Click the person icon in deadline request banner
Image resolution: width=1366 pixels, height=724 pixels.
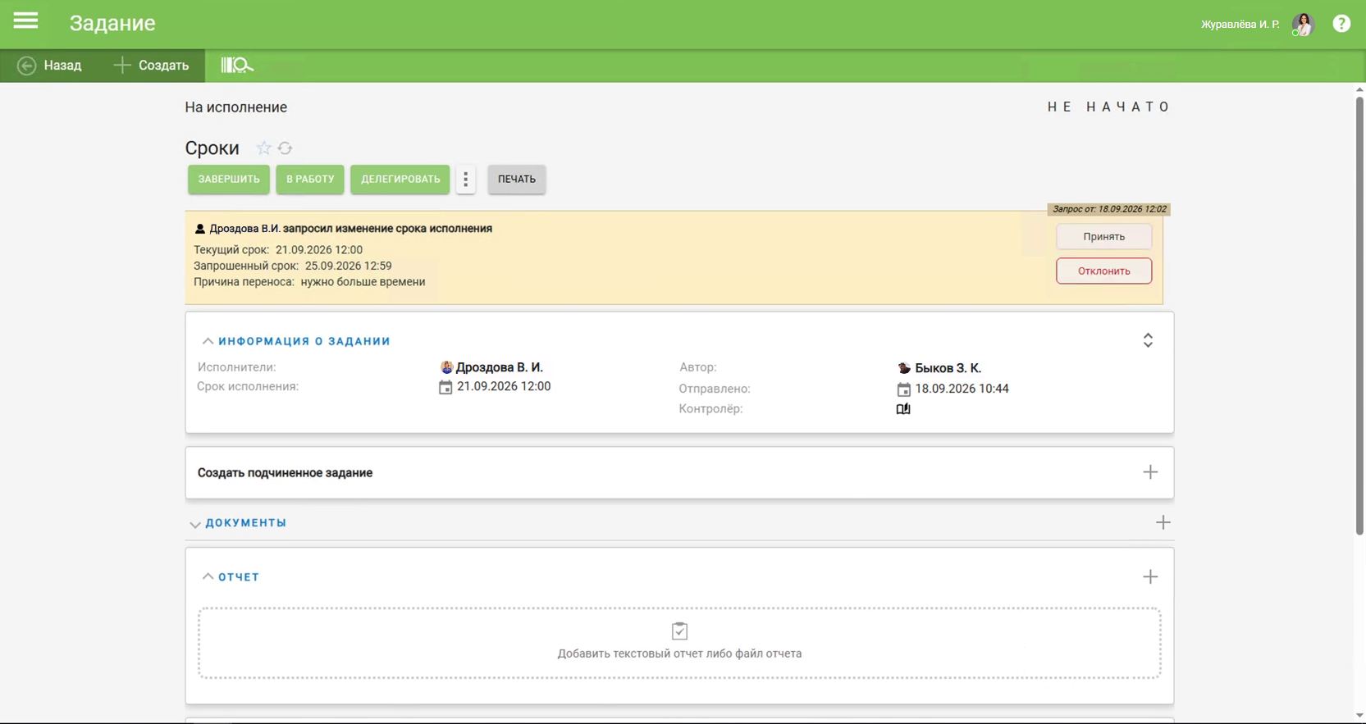coord(199,229)
